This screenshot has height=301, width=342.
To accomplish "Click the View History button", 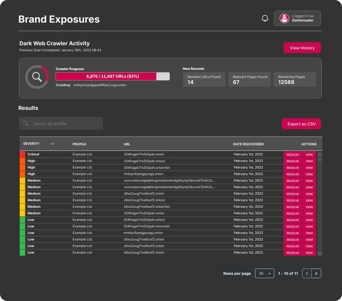I will [302, 48].
